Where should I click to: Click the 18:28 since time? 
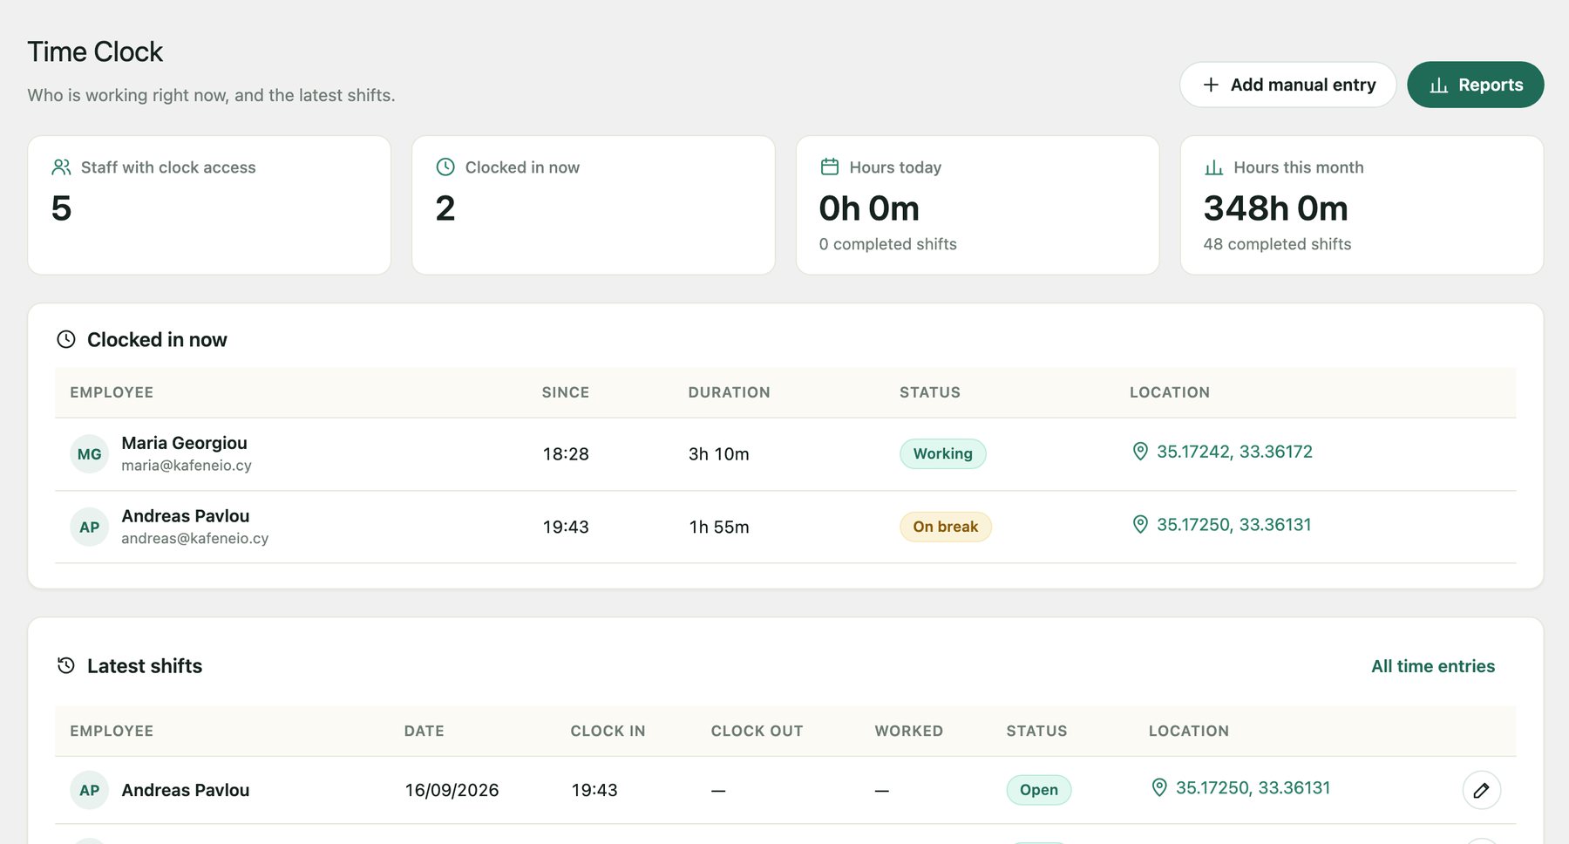(x=566, y=454)
